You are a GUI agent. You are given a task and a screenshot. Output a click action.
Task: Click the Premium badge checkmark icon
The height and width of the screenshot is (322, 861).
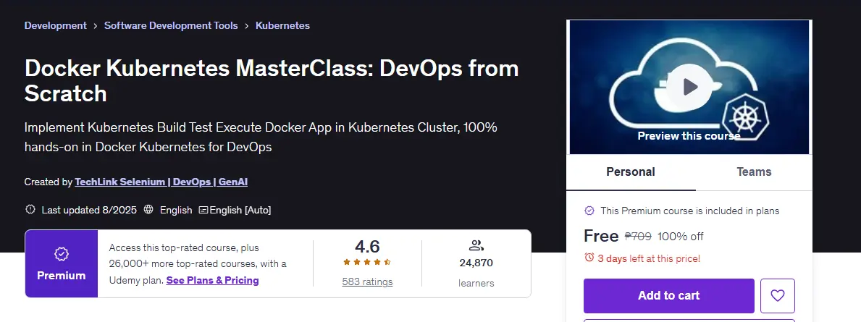tap(61, 254)
